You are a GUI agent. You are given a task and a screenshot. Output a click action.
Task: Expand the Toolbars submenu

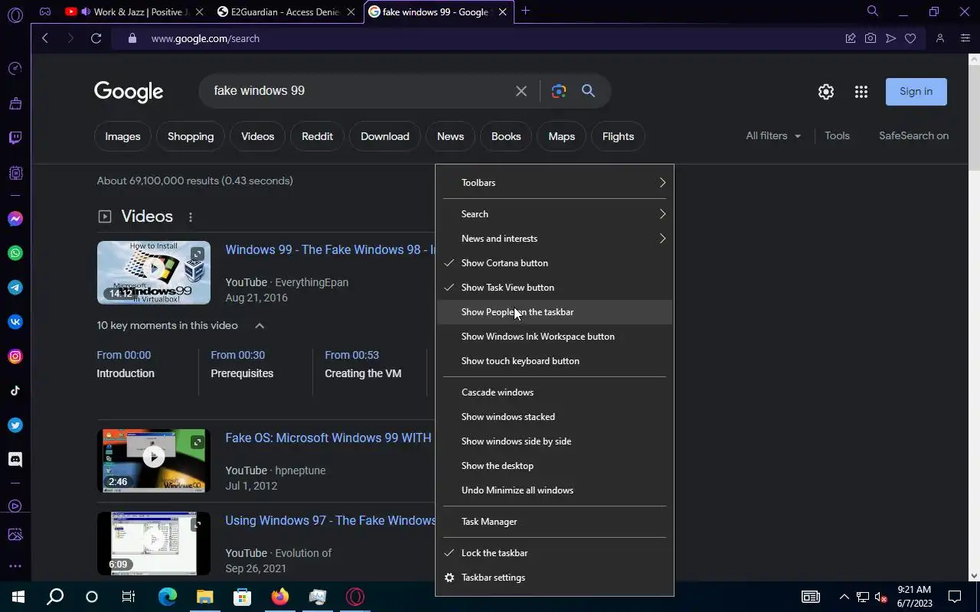[x=554, y=183]
